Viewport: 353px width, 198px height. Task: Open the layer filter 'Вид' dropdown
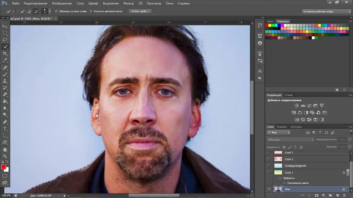(279, 133)
